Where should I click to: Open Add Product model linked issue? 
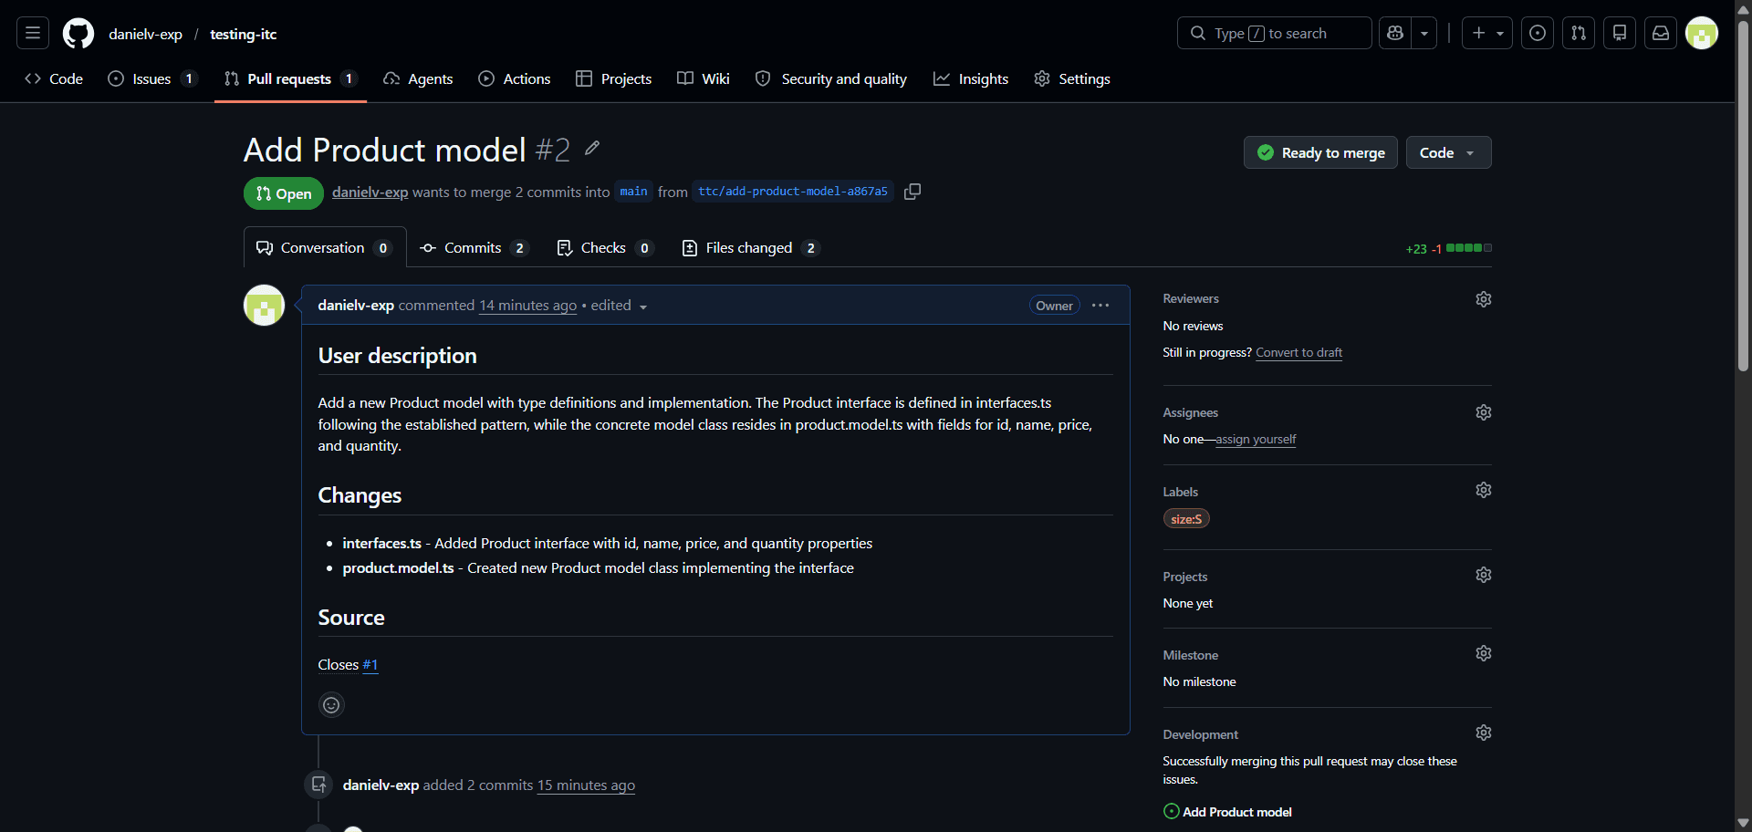click(x=1236, y=812)
